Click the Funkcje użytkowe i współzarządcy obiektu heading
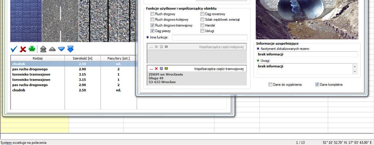 (x=181, y=9)
